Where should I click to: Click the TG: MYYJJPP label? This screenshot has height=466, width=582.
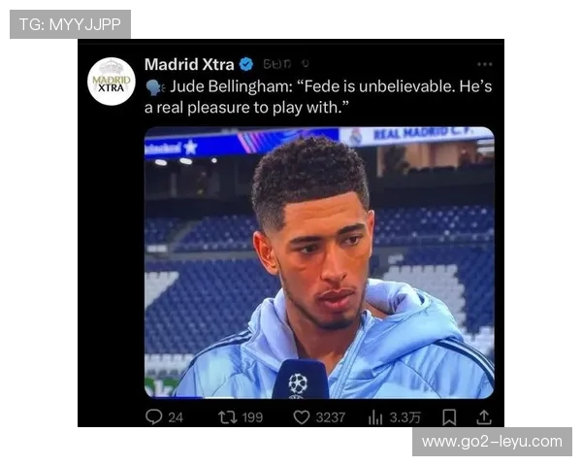coord(70,23)
